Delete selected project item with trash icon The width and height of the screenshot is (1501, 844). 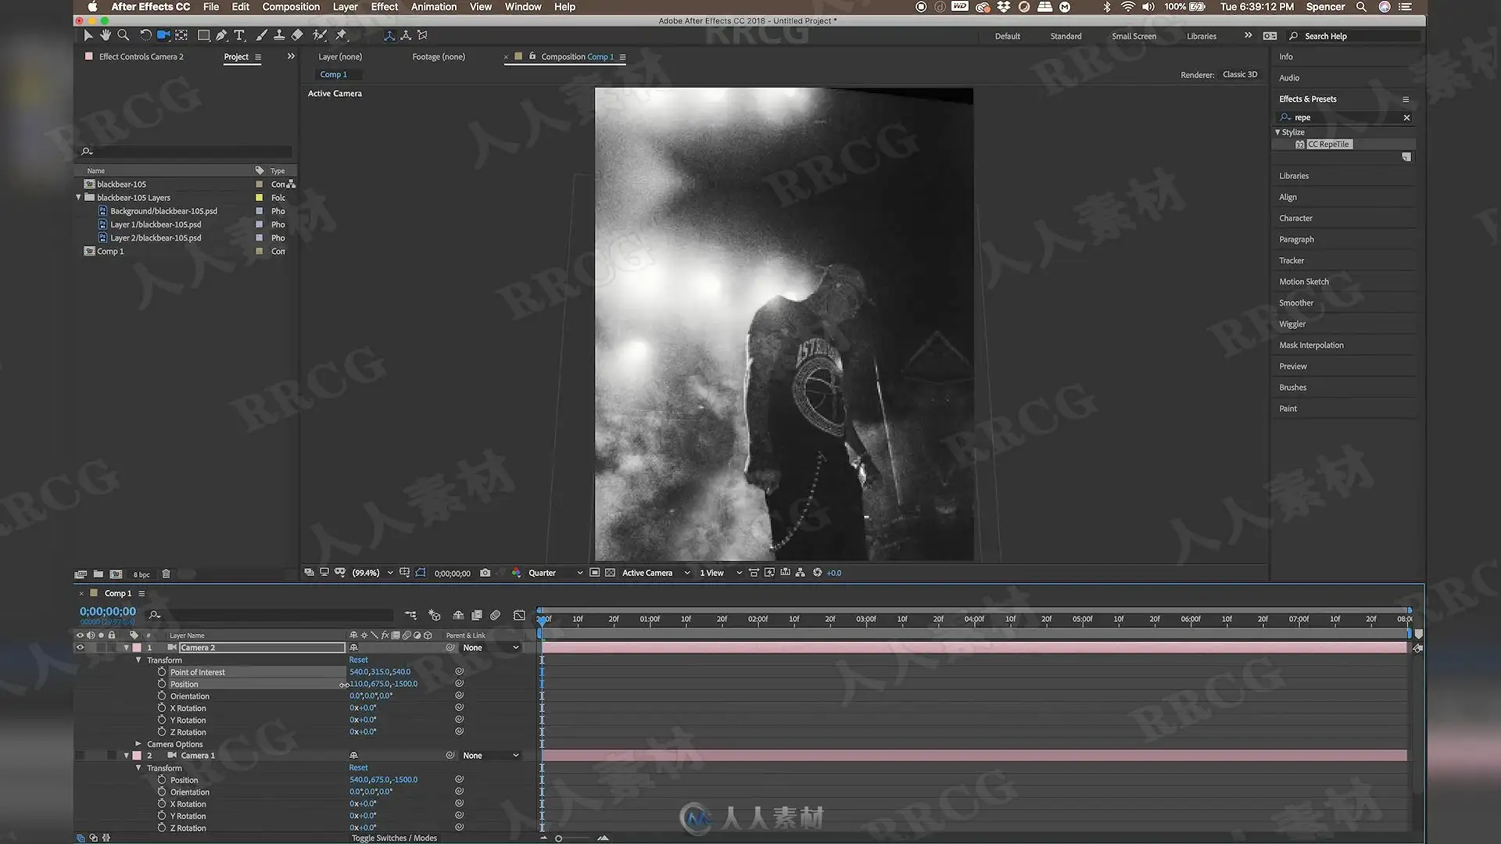166,574
